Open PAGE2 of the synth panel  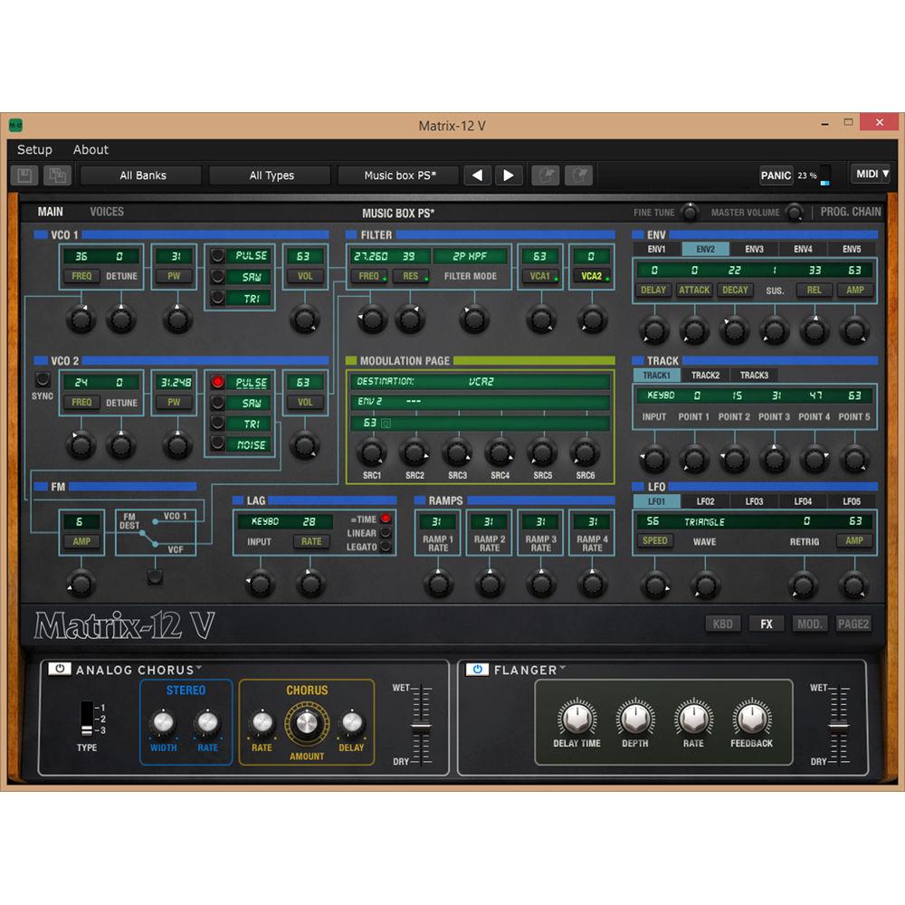pyautogui.click(x=853, y=624)
